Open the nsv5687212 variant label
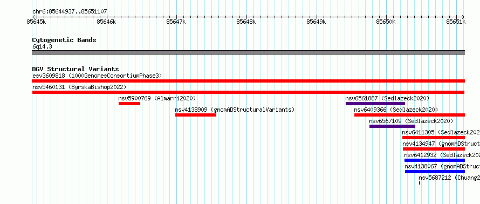 449,178
